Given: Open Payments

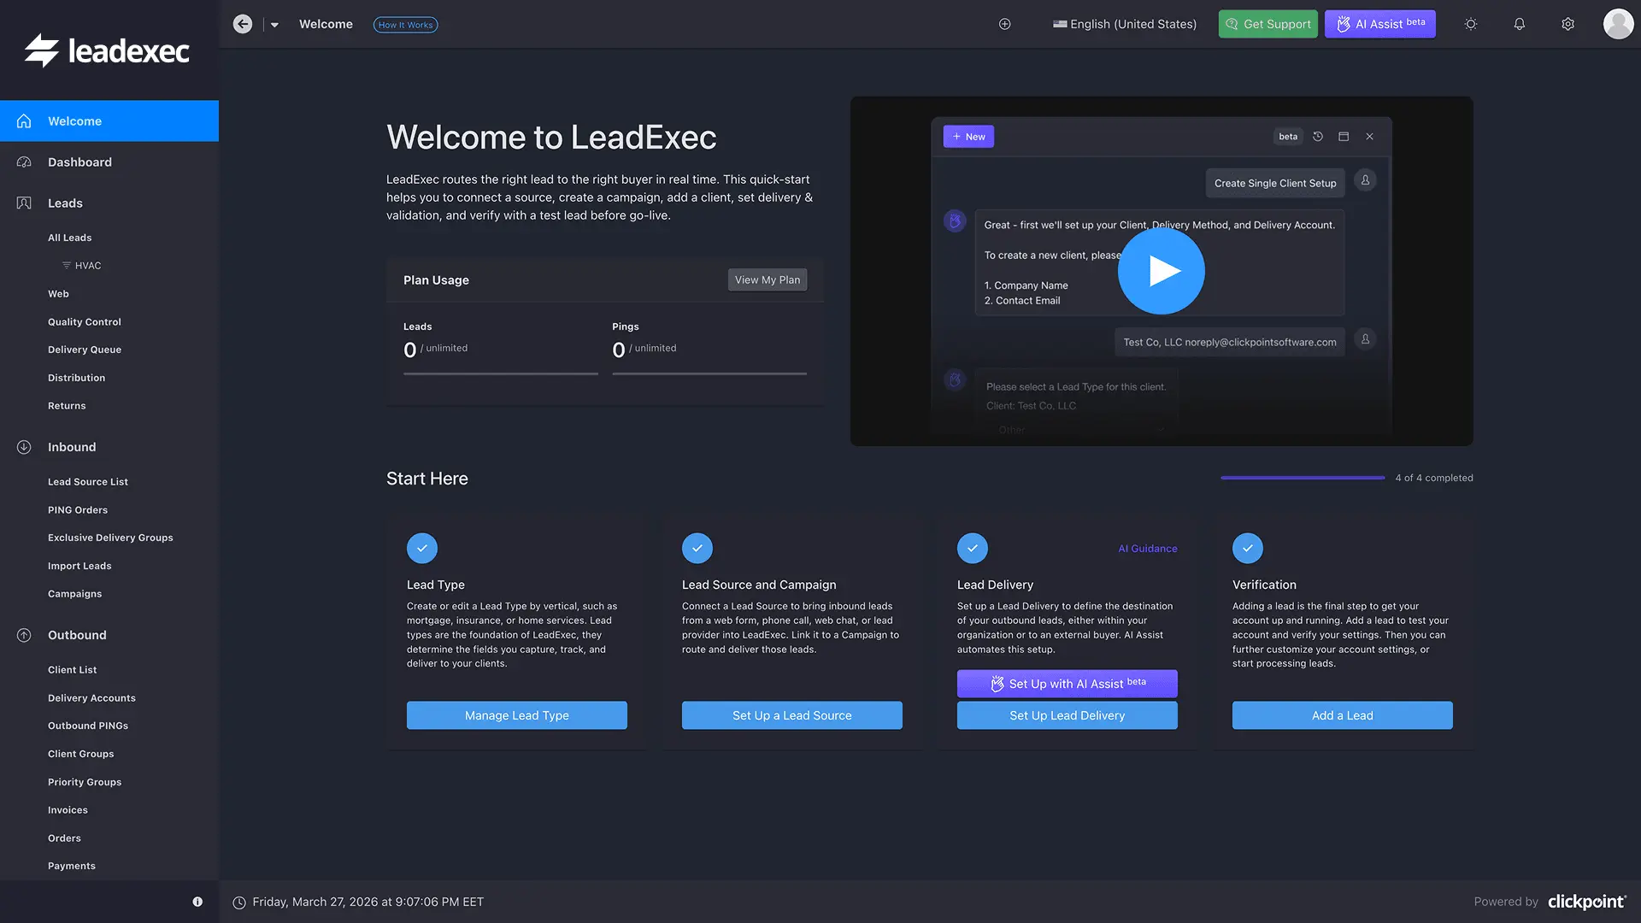Looking at the screenshot, I should click(x=72, y=866).
